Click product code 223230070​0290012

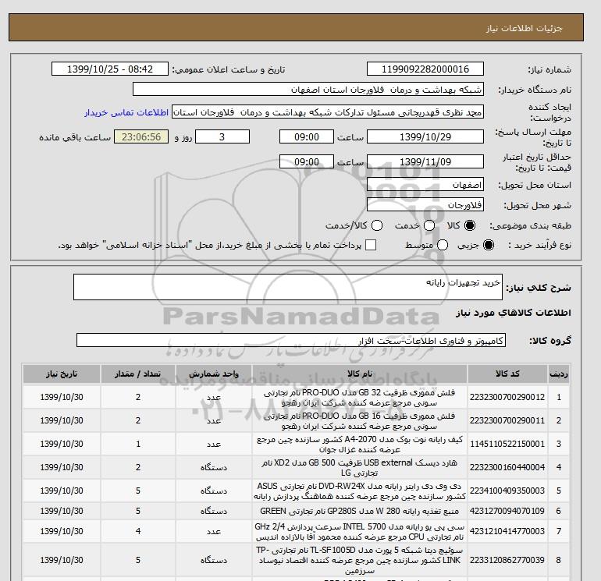pos(507,397)
